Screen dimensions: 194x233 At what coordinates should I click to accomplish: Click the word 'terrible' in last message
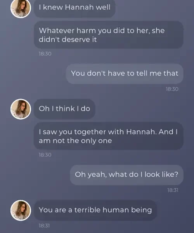(x=87, y=210)
